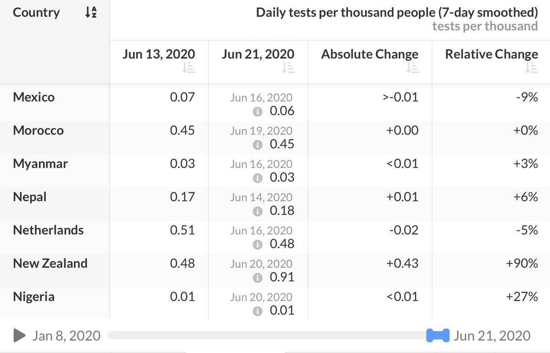Click info icon beside Myanmar's 0.03 value
This screenshot has width=550, height=353.
pyautogui.click(x=258, y=178)
